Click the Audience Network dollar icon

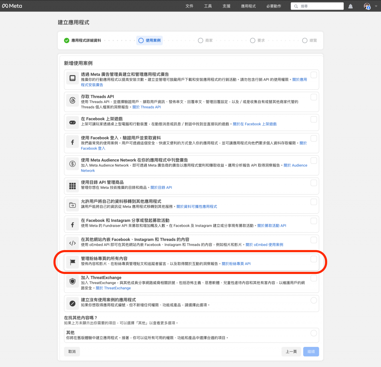73,163
